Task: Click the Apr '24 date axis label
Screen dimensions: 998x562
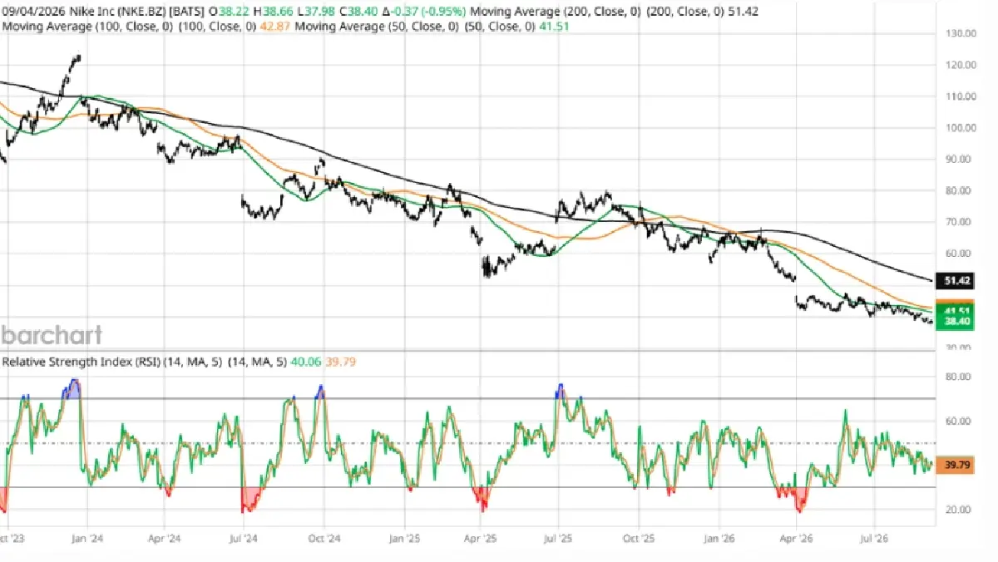Action: (x=165, y=538)
